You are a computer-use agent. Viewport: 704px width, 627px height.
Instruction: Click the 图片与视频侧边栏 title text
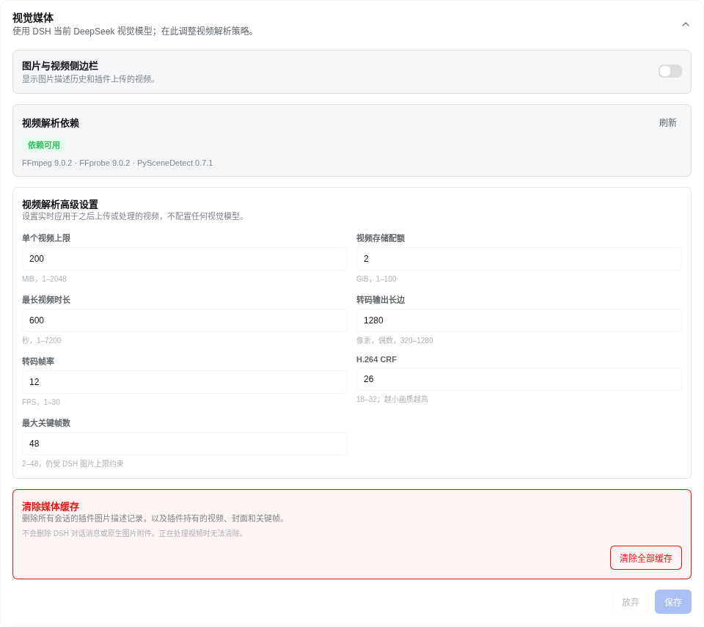[x=60, y=65]
